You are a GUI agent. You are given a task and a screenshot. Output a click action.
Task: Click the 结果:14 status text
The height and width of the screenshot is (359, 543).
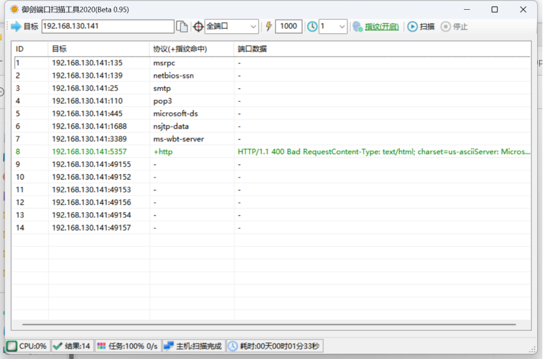[77, 346]
